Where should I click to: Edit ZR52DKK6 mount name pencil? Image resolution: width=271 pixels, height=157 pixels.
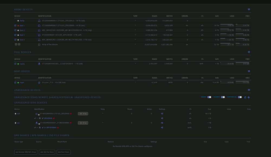click(43, 118)
